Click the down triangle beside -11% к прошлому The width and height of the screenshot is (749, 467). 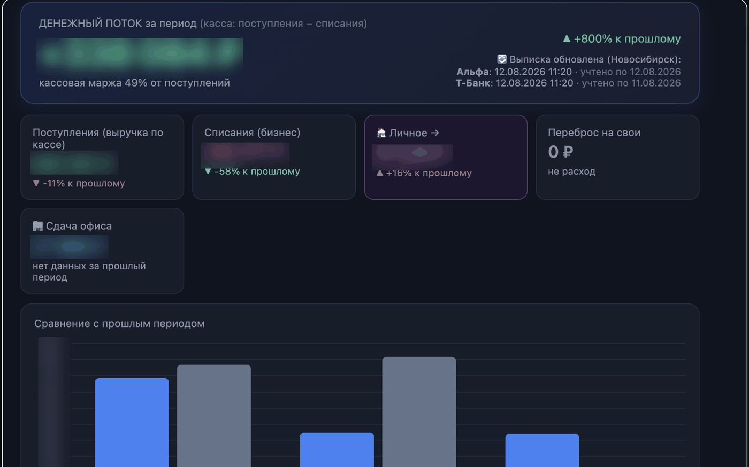[x=36, y=183]
